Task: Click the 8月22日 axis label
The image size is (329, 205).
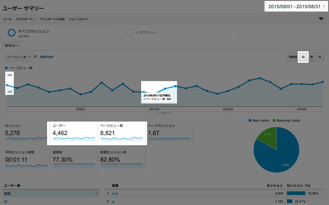Action: (228, 109)
